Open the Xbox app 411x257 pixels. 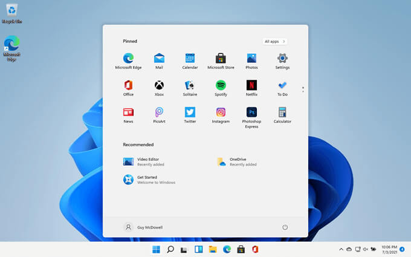point(159,85)
